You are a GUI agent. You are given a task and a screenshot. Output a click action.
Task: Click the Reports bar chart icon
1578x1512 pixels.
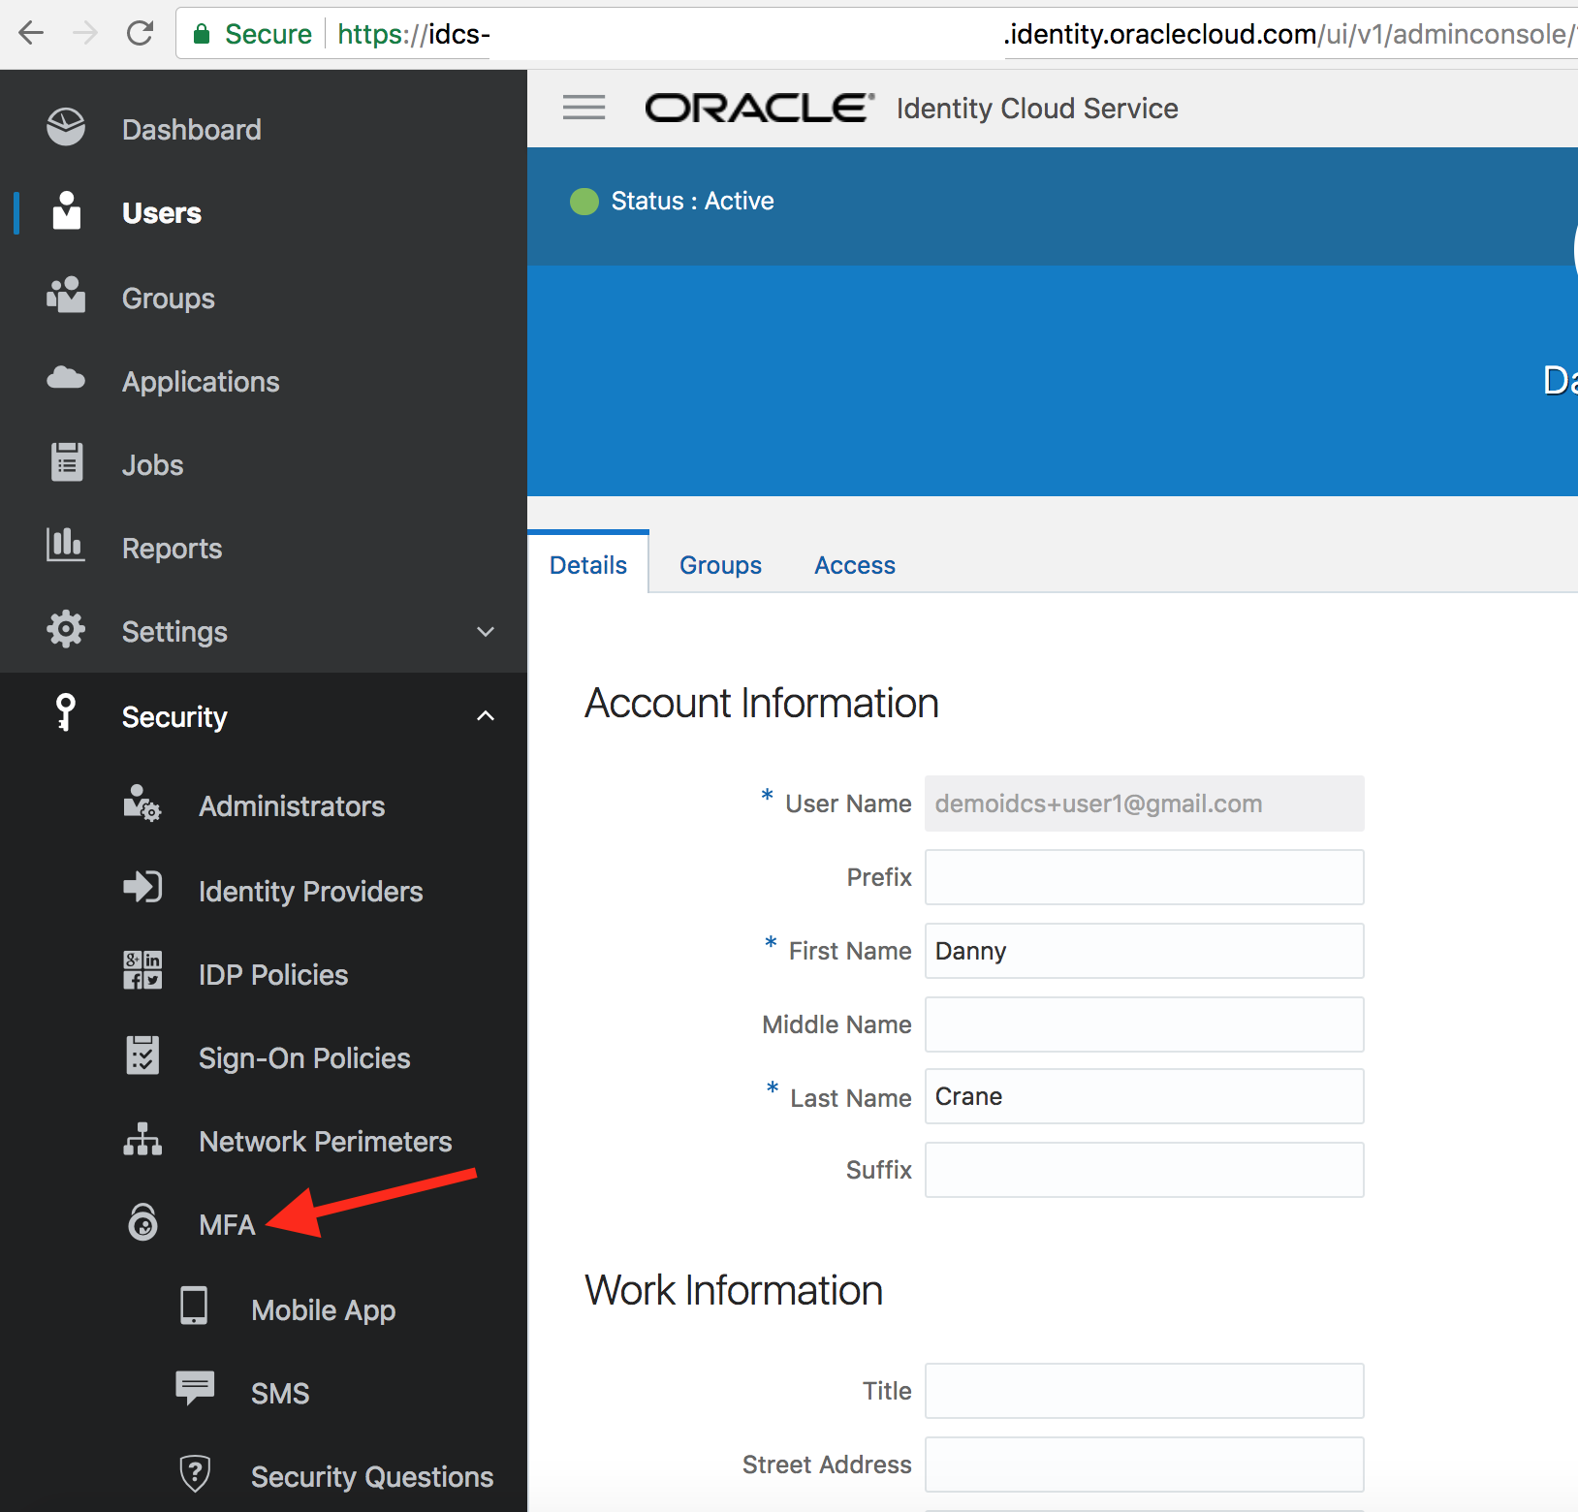66,544
